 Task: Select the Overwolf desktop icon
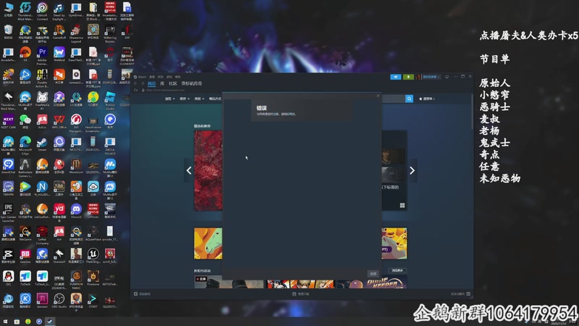click(x=59, y=256)
